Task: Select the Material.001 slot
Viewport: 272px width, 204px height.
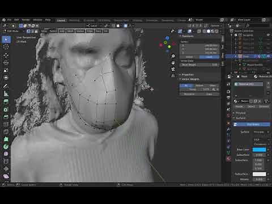Action: tap(249, 84)
